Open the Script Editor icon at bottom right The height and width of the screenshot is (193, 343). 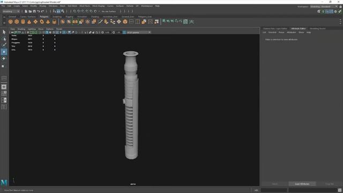[339, 190]
